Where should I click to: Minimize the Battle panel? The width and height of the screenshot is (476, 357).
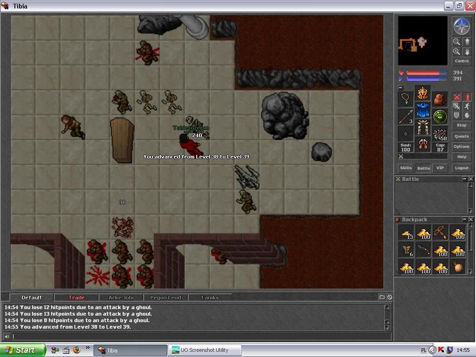tap(464, 179)
